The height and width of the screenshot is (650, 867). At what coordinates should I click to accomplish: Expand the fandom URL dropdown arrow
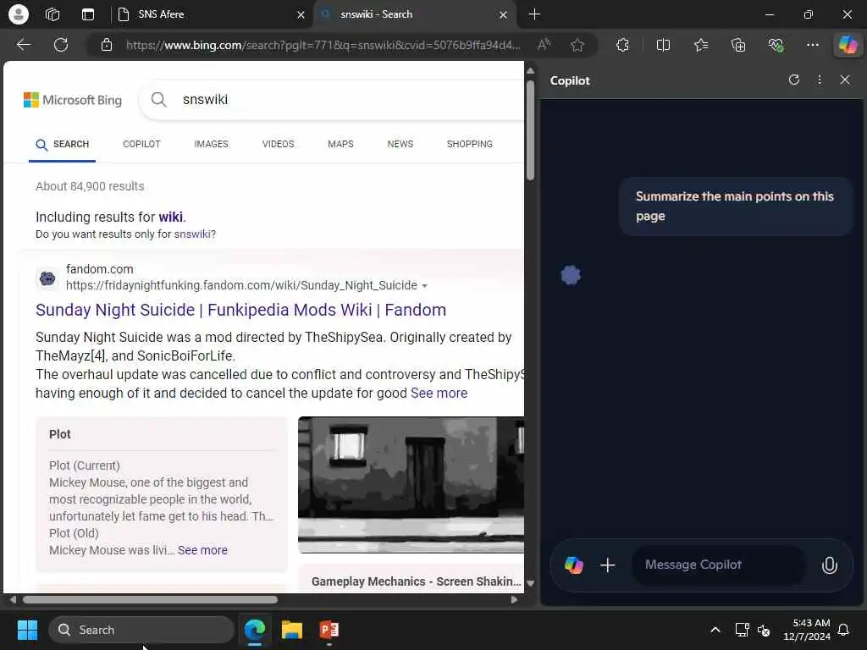[425, 286]
